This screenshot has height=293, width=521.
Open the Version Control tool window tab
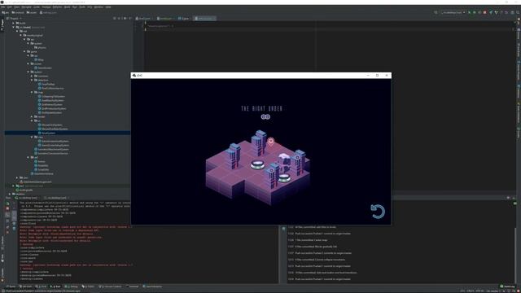coord(110,286)
